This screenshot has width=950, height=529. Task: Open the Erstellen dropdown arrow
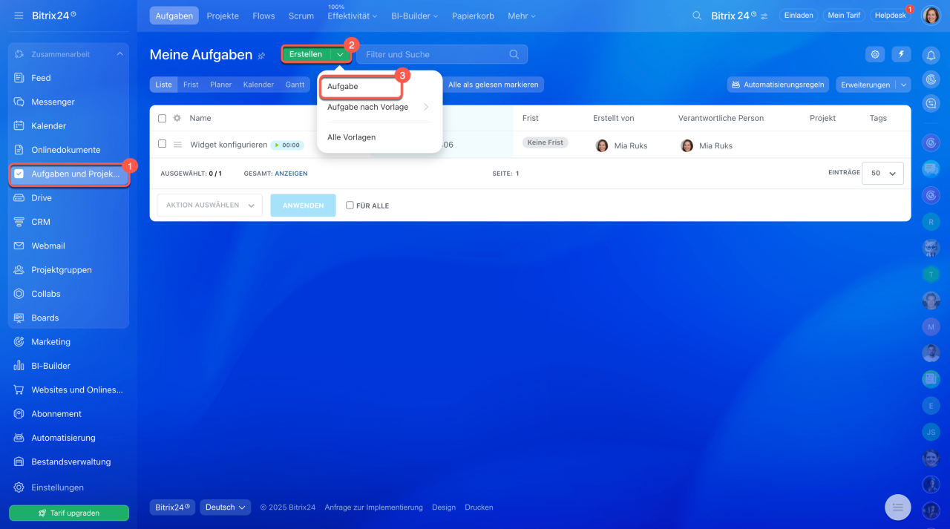[340, 54]
